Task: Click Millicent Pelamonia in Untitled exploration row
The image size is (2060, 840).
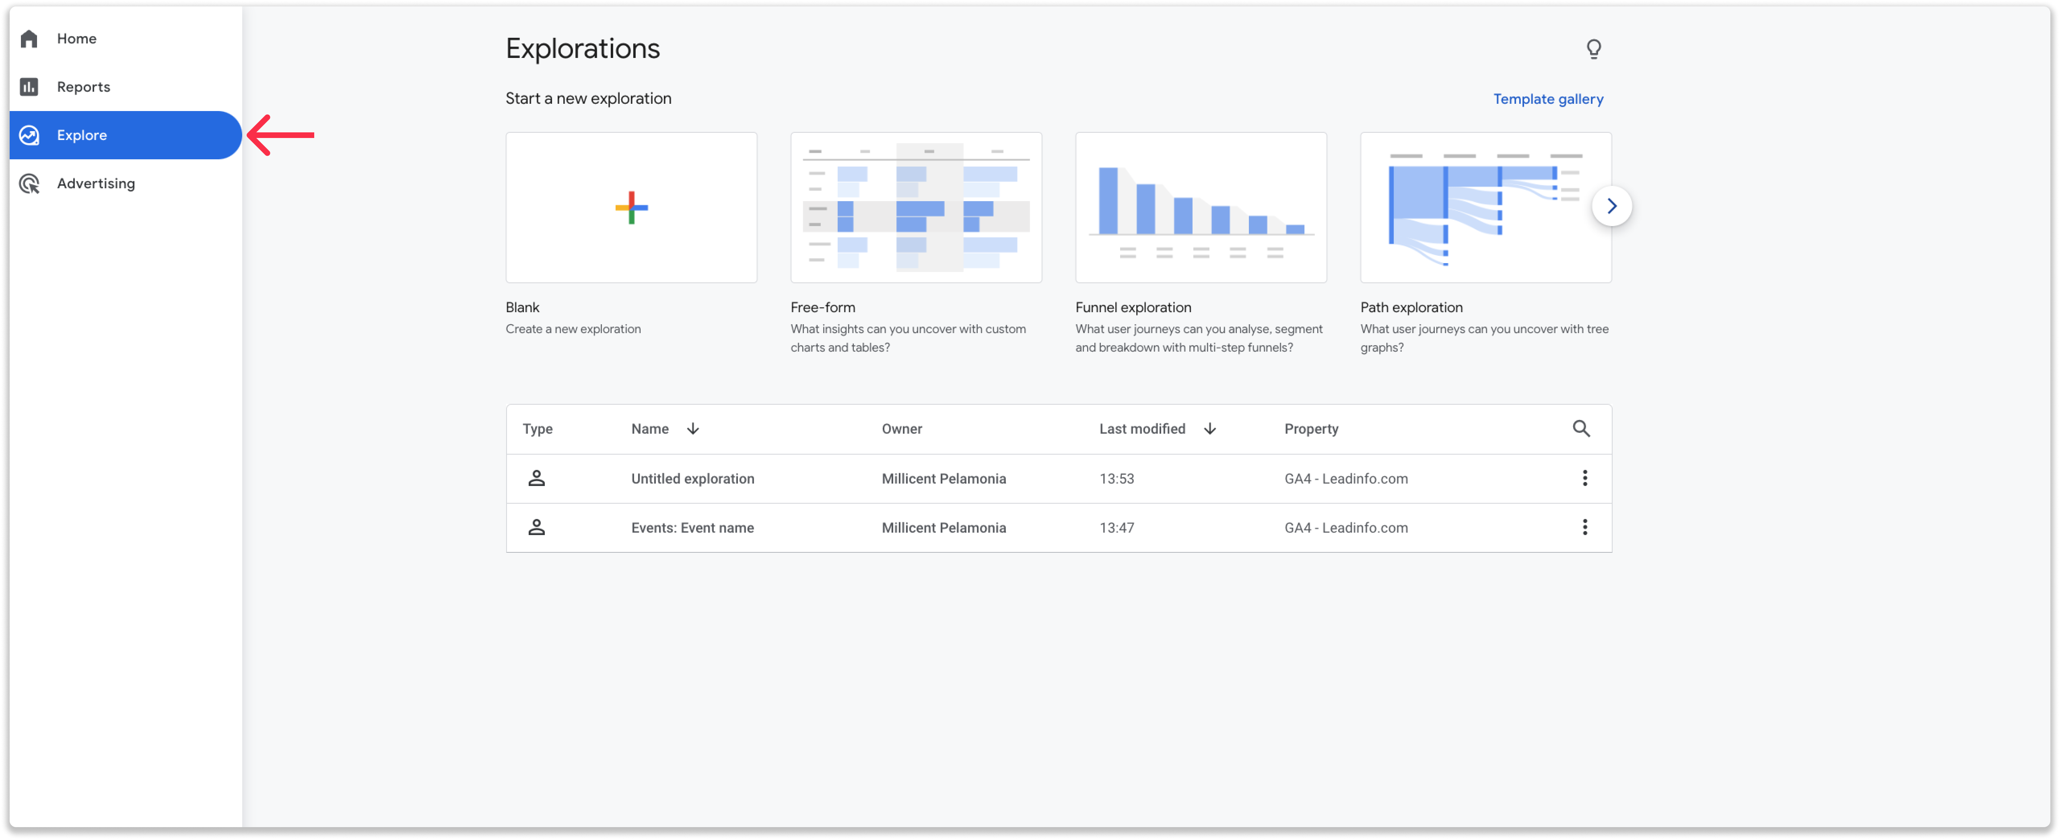Action: pos(943,478)
